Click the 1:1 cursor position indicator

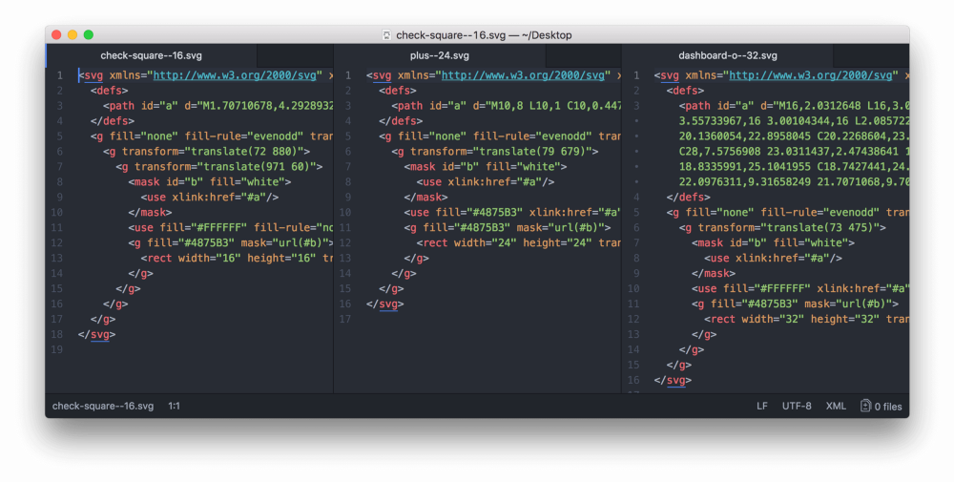(x=174, y=406)
